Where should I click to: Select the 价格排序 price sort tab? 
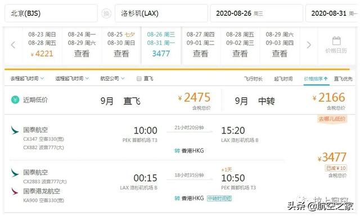coord(316,79)
